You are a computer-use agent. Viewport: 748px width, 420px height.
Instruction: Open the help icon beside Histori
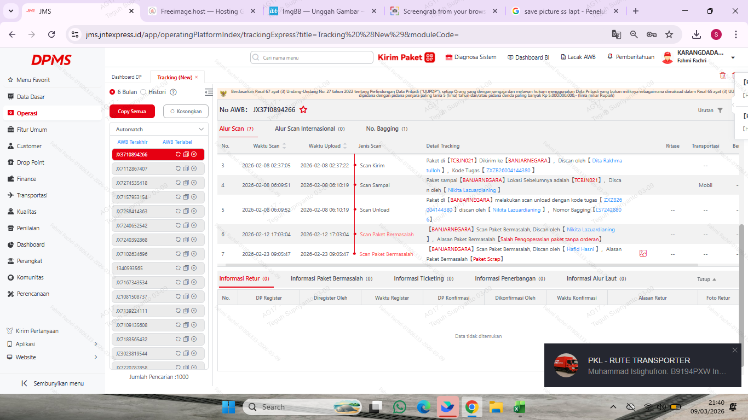173,92
